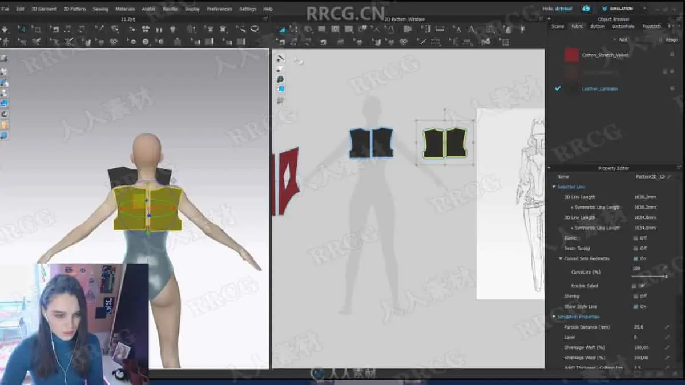Click the topmost icon in 3D window sidebar
This screenshot has width=685, height=385.
[x=4, y=58]
